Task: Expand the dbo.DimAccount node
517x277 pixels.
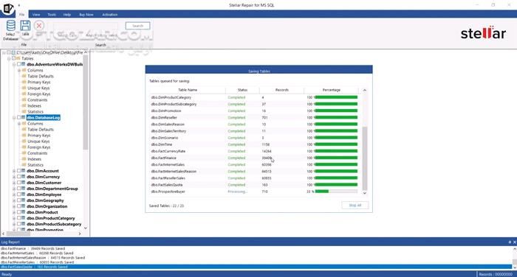Action: tap(14, 171)
